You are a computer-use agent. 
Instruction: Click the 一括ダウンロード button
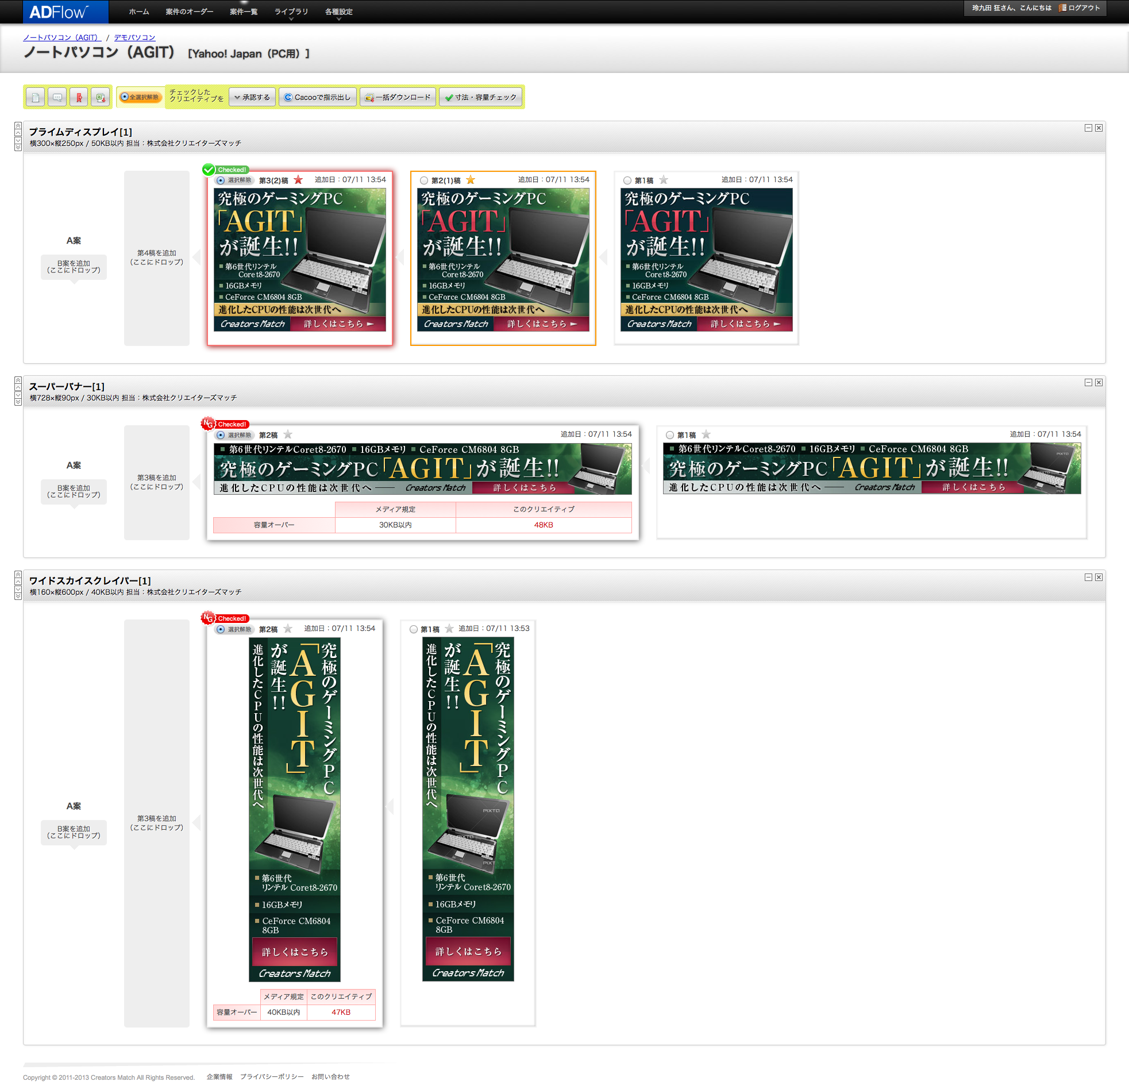tap(398, 97)
